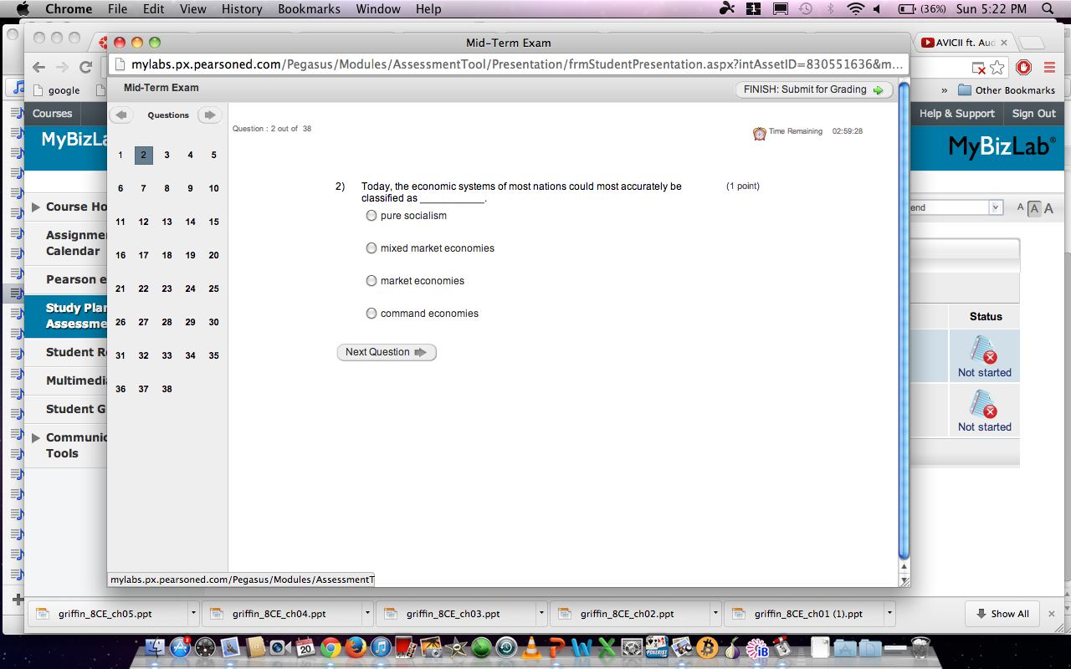1071x669 pixels.
Task: Open Chrome hamburger menu icon
Action: tap(1049, 67)
